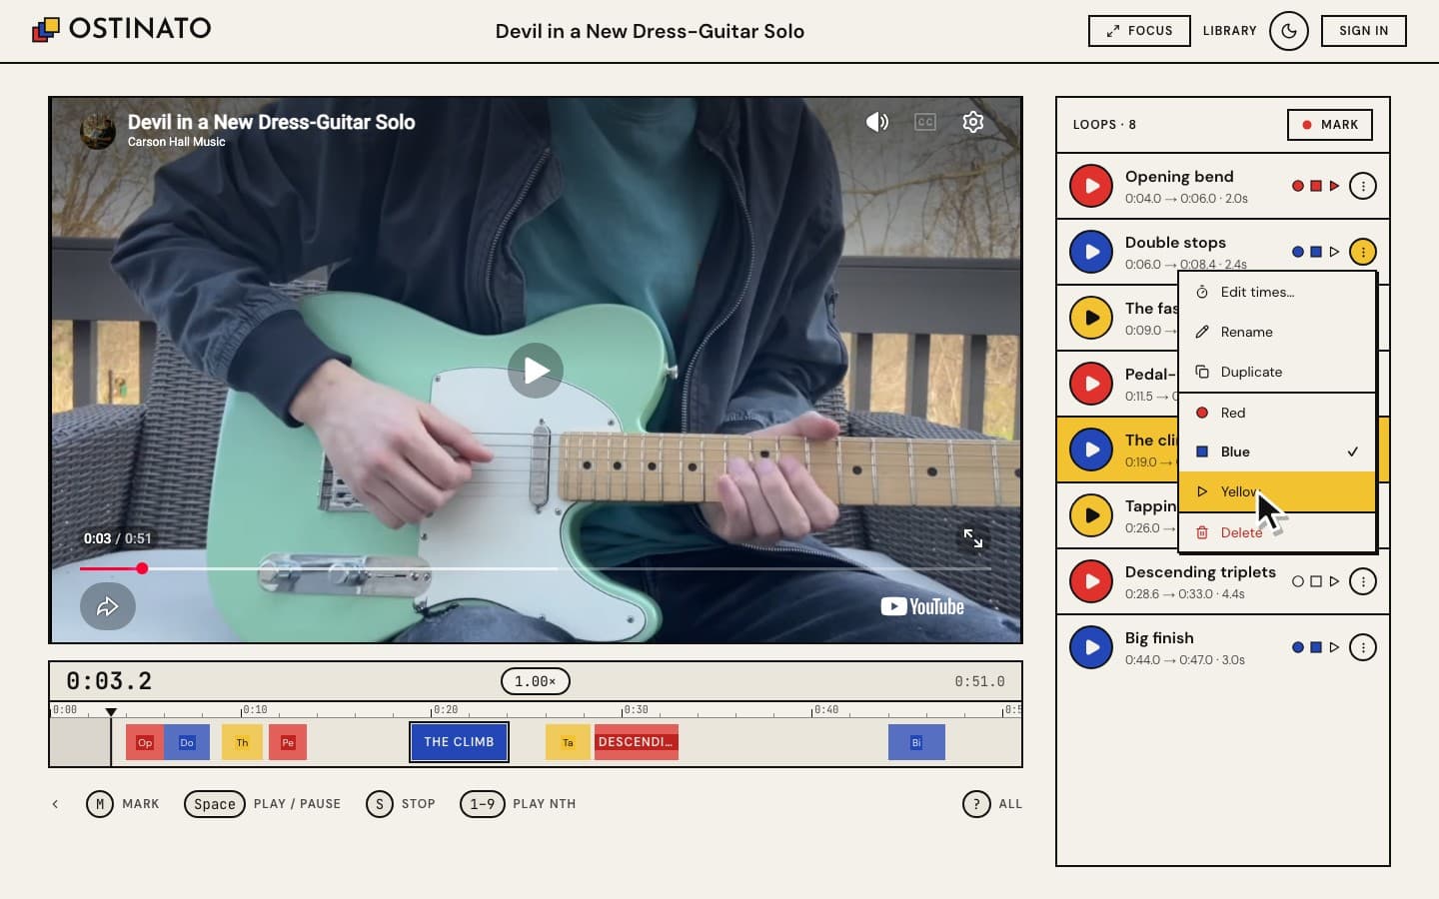1439x899 pixels.
Task: Play the Opening bend loop
Action: 1091,186
